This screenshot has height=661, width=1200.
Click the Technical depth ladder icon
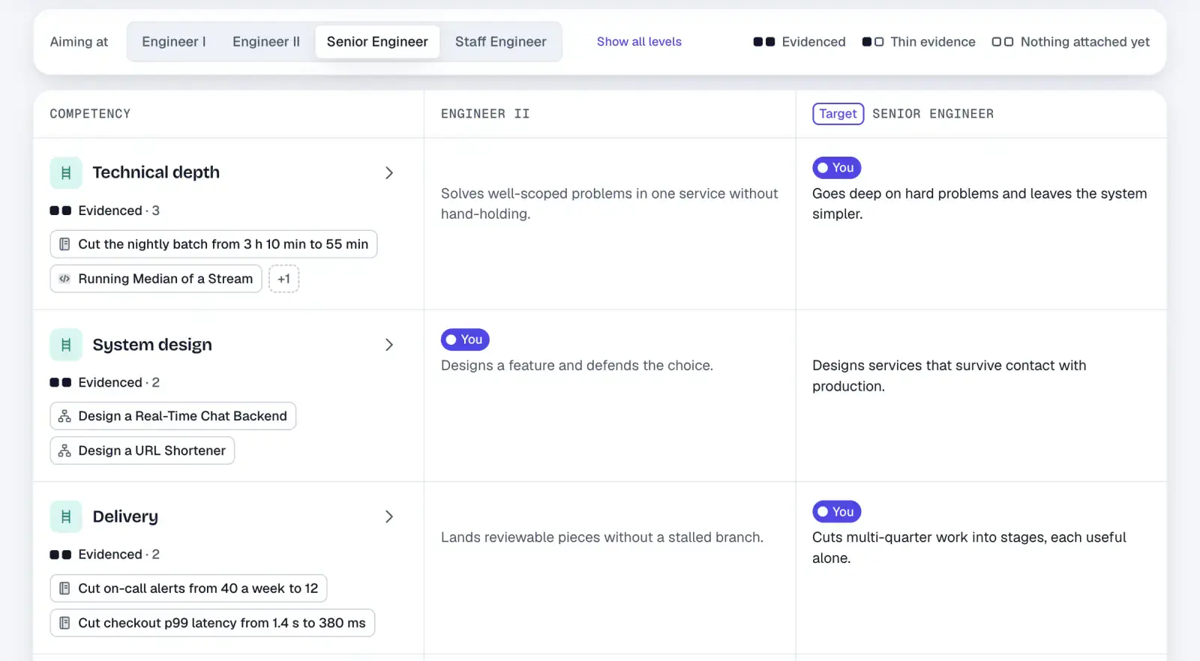click(x=66, y=173)
